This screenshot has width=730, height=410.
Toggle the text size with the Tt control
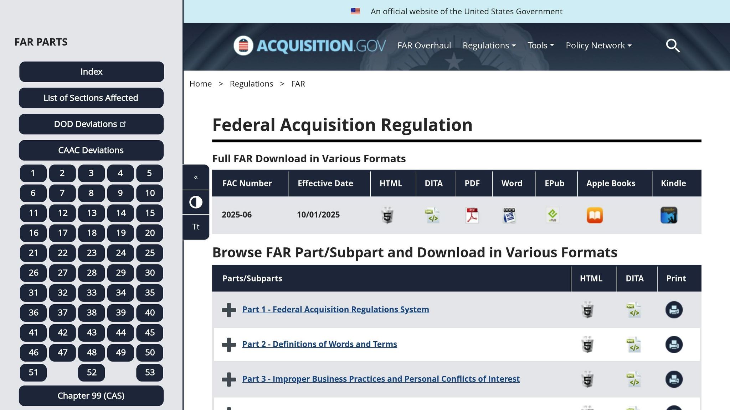tap(196, 226)
